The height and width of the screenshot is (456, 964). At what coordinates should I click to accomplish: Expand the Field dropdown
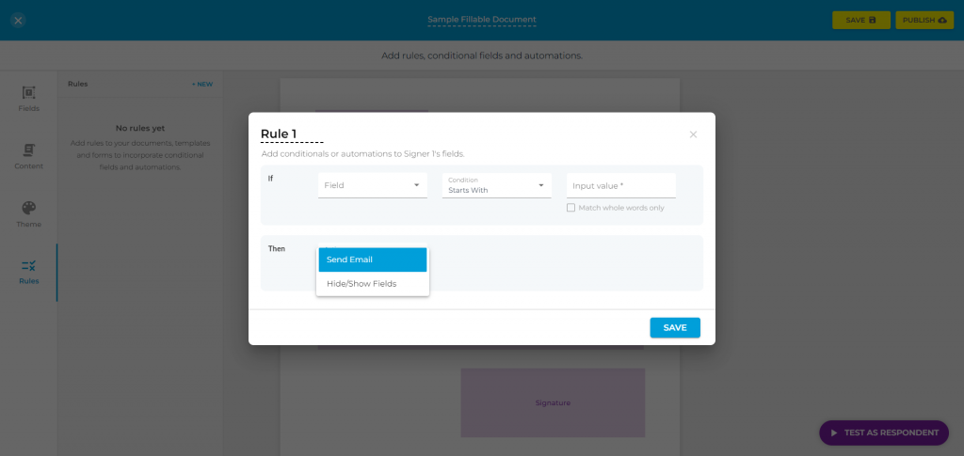[x=373, y=185]
